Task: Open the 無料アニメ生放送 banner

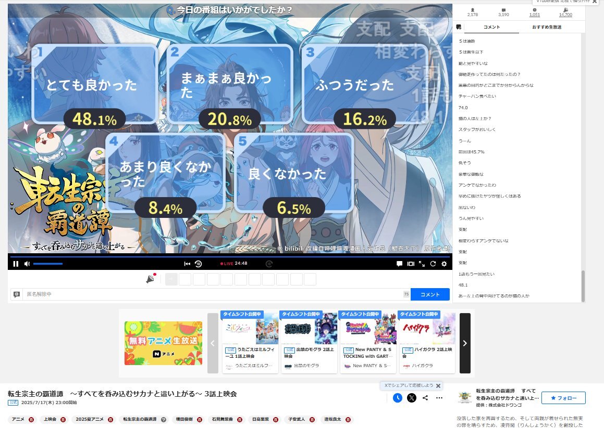Action: click(163, 343)
